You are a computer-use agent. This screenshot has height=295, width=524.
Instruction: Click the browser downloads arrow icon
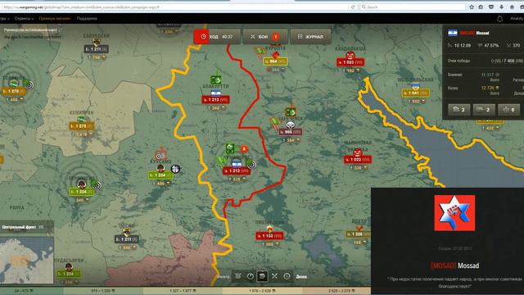[502, 7]
